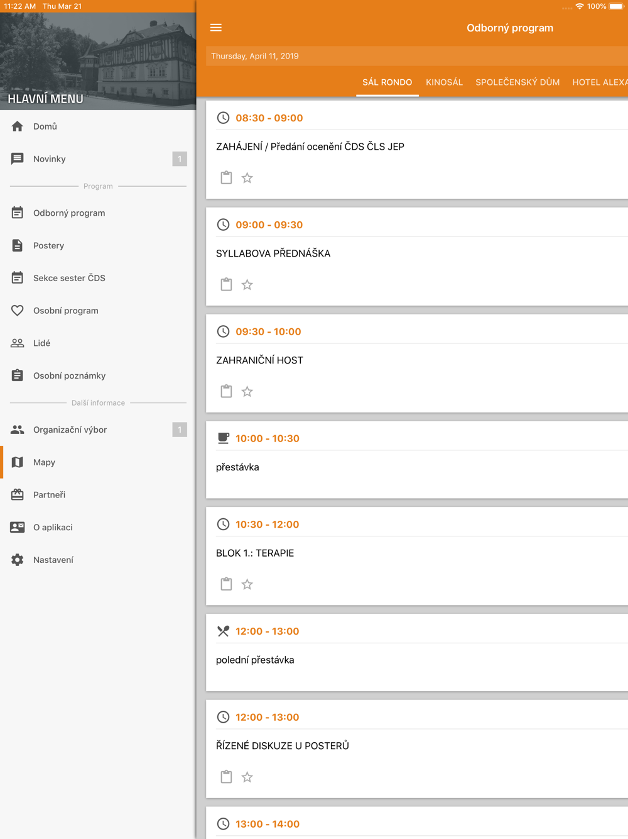Open the Postery menu entry
628x839 pixels.
(x=98, y=245)
